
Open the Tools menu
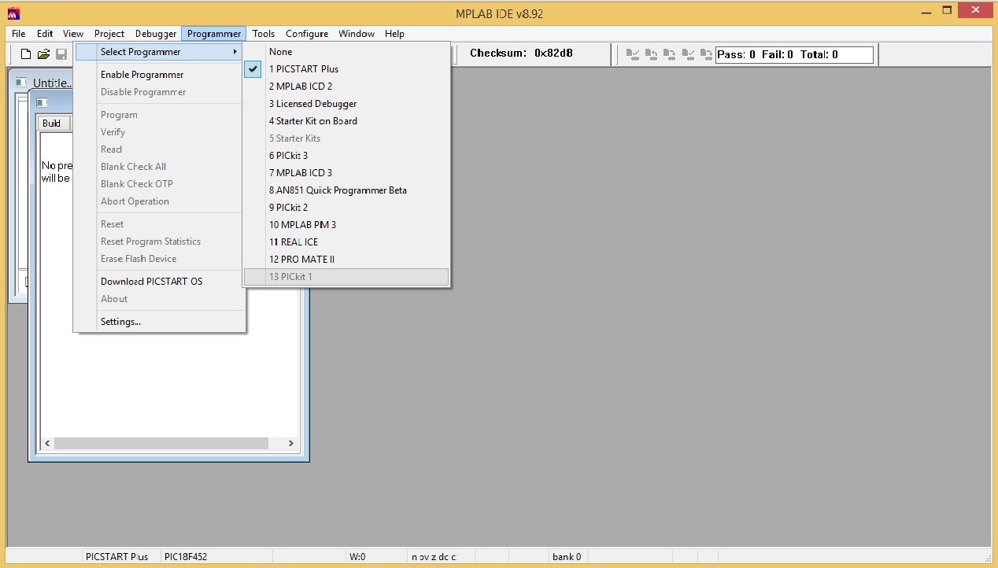pyautogui.click(x=264, y=34)
